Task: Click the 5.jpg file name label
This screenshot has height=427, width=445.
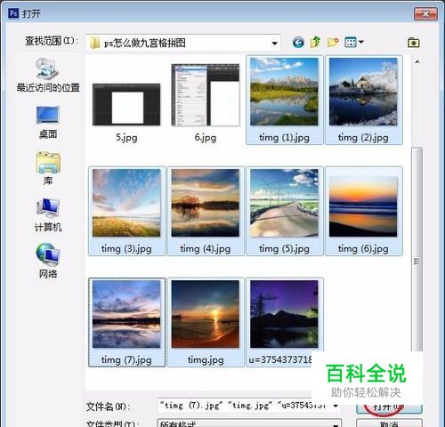Action: pyautogui.click(x=126, y=137)
